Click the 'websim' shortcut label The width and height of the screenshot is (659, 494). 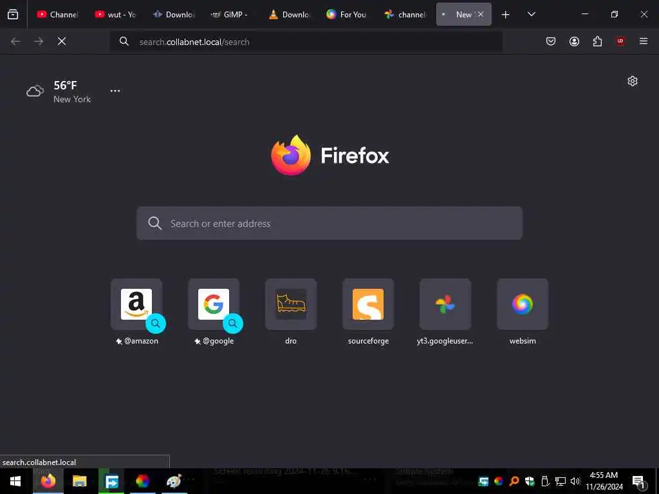click(x=523, y=341)
